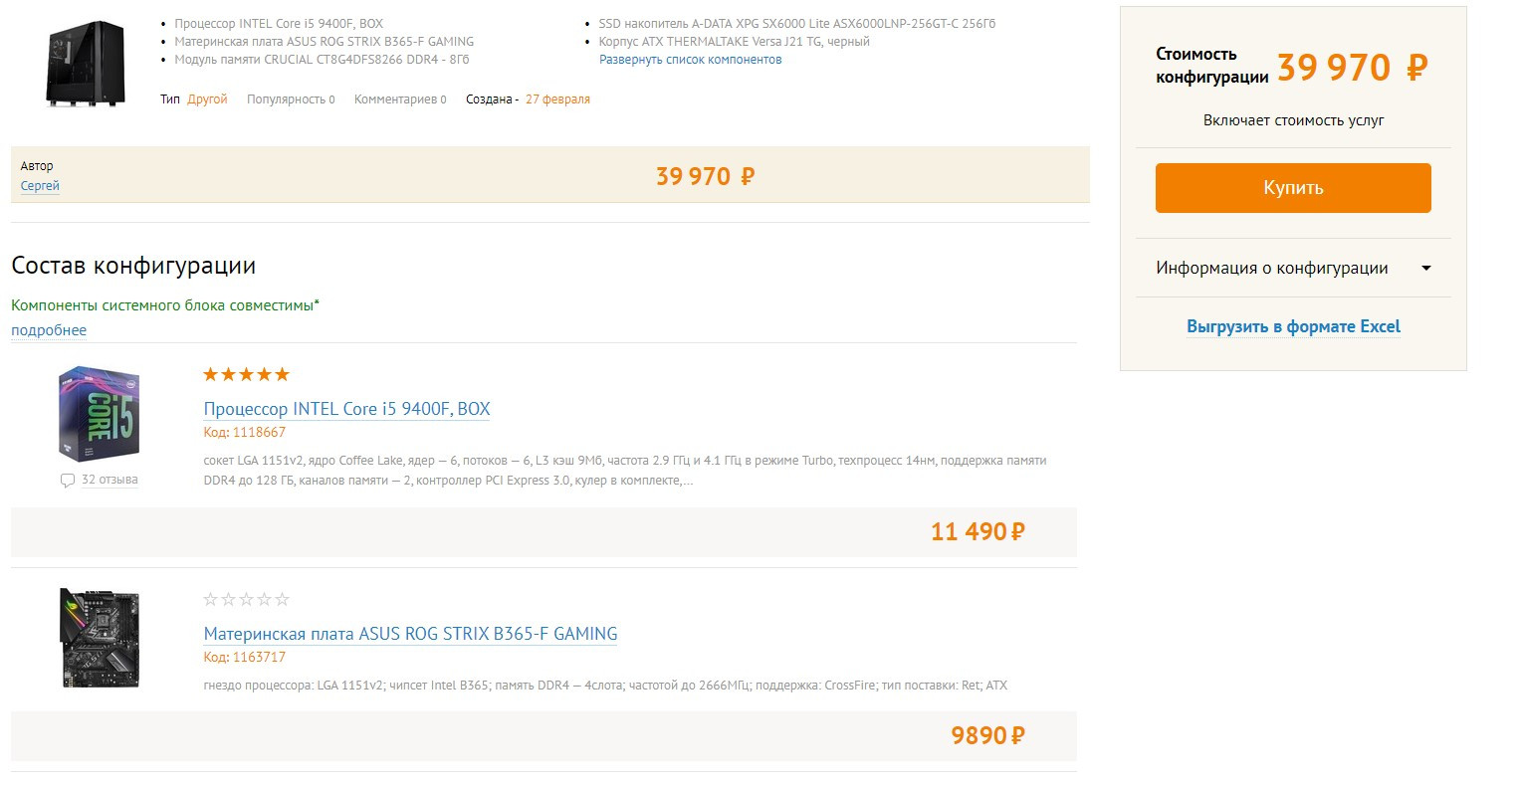The width and height of the screenshot is (1520, 788).
Task: Expand Информация о конфигурации dropdown arrow
Action: (1425, 268)
